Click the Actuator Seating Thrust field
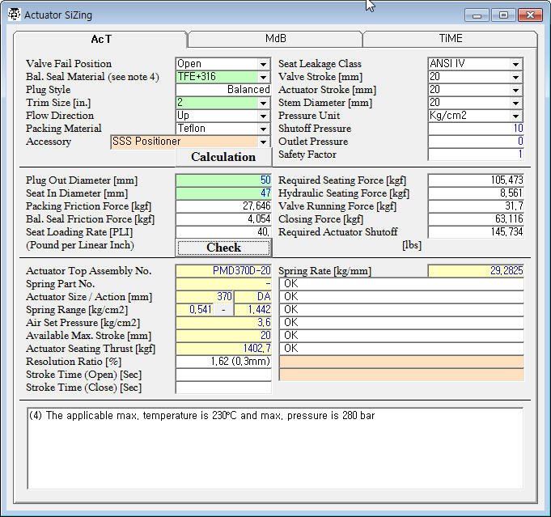 [223, 349]
